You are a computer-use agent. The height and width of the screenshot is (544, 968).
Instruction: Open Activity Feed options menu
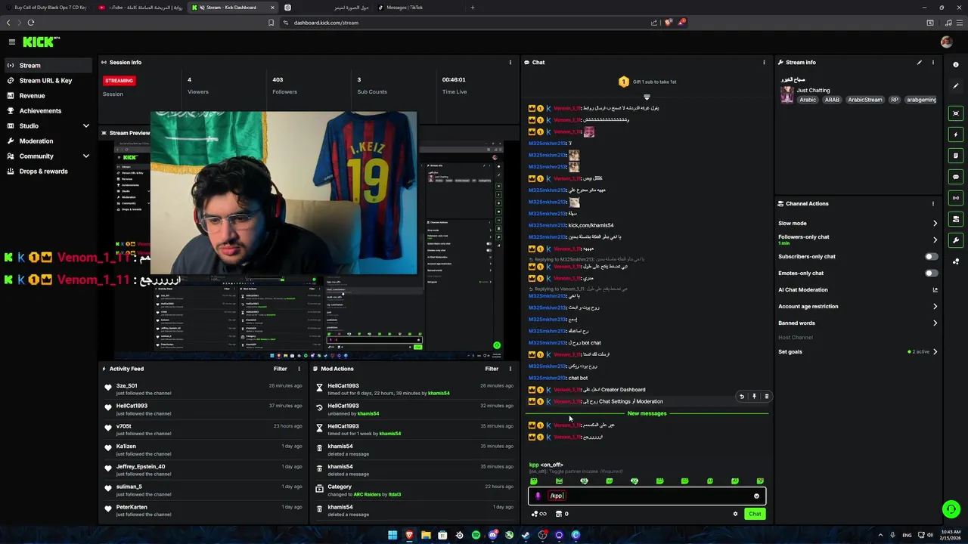(299, 369)
